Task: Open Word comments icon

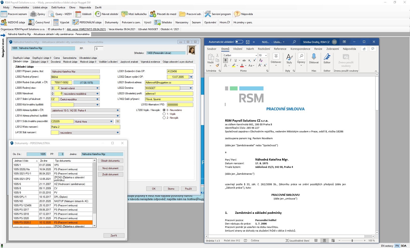Action: (373, 49)
